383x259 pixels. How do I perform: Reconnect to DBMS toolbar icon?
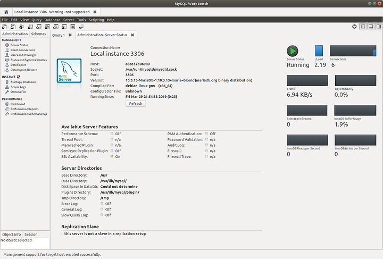pyautogui.click(x=81, y=27)
